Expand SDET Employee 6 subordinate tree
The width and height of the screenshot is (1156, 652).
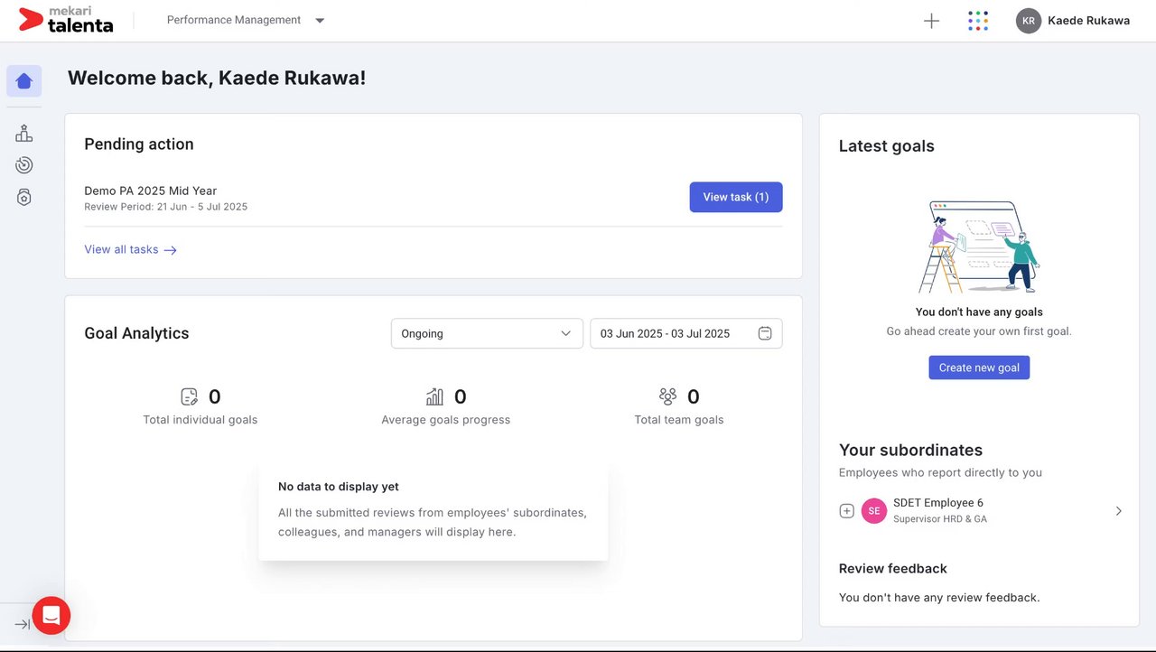click(x=846, y=511)
